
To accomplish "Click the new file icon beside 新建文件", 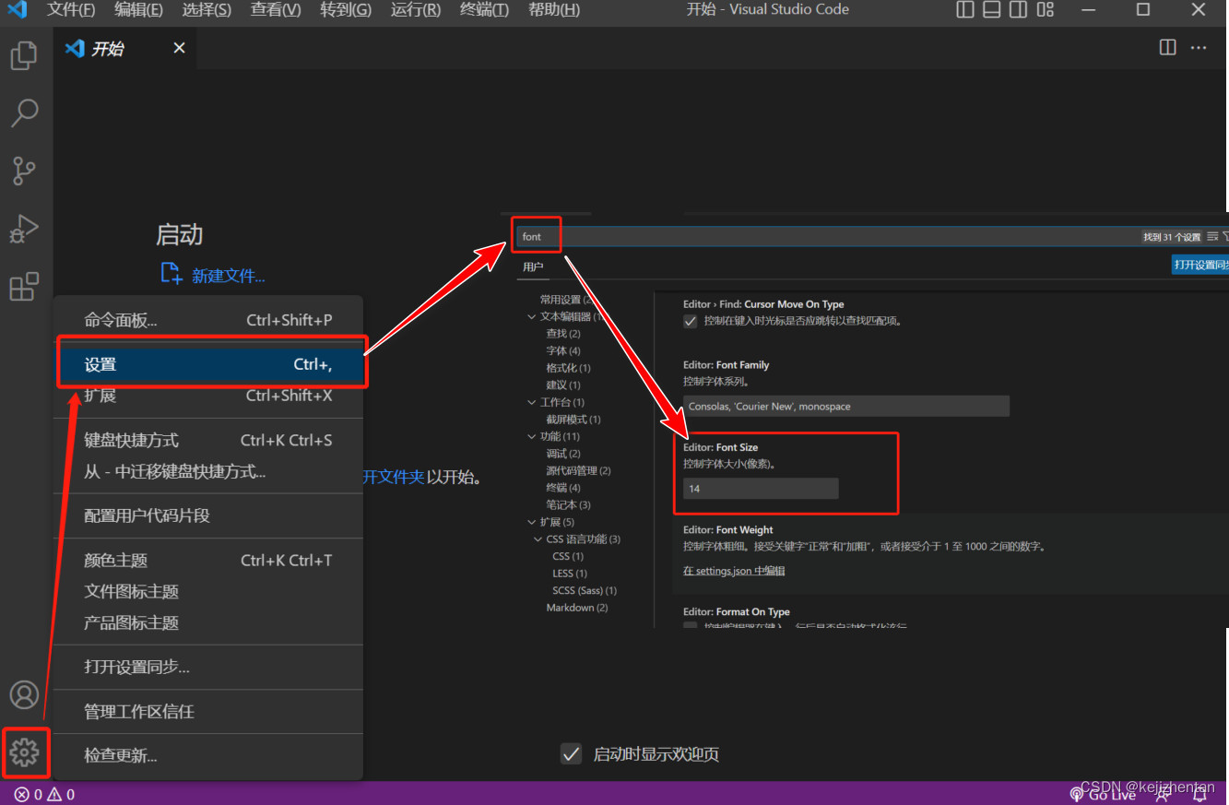I will click(171, 273).
